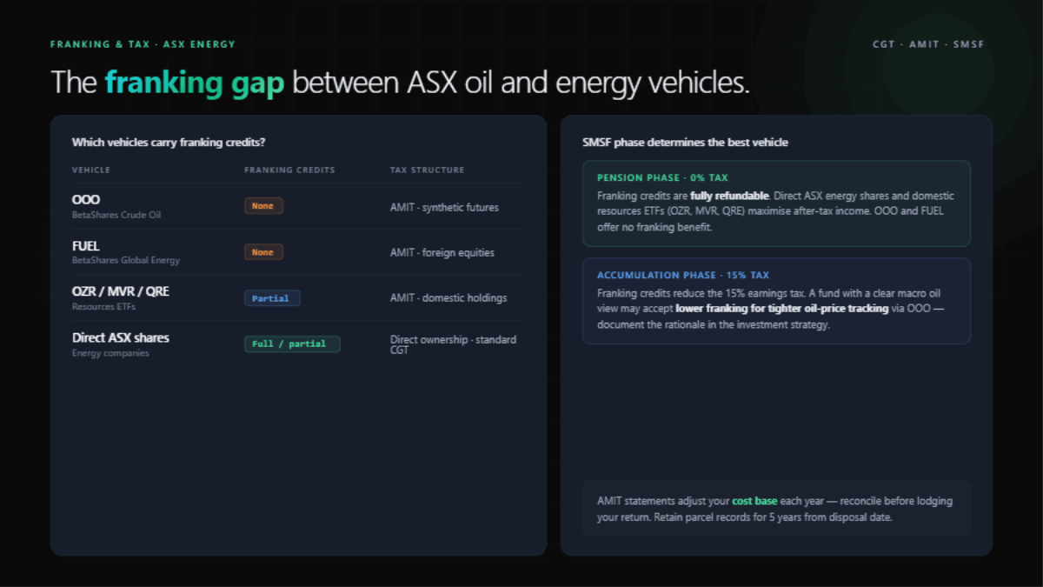Click the 'ACCUMULATION PHASE - 15% TAX' label

click(683, 275)
